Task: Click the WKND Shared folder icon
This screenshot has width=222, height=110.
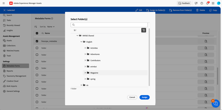Action: pyautogui.click(x=80, y=35)
